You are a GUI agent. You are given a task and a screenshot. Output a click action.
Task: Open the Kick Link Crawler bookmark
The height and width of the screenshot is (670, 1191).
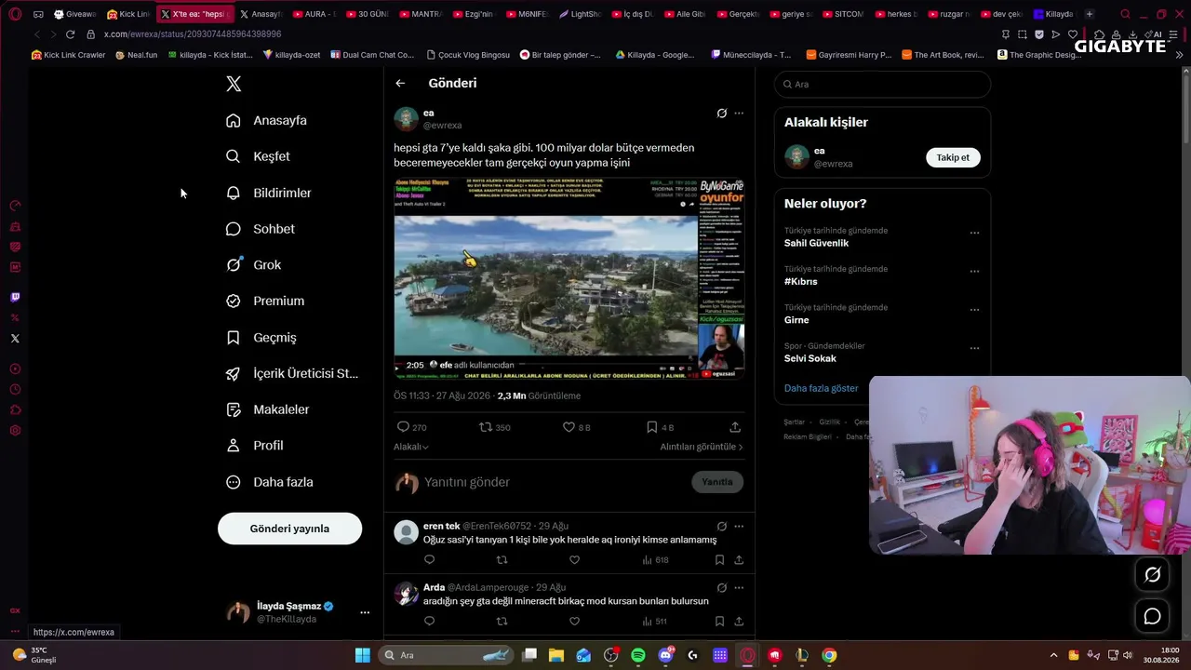pyautogui.click(x=68, y=55)
